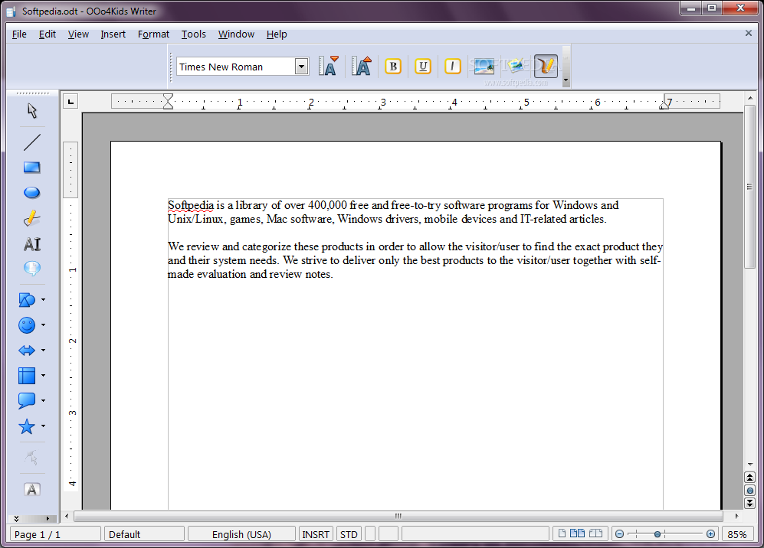Select the speech bubble Callout shapes tool

(x=27, y=400)
